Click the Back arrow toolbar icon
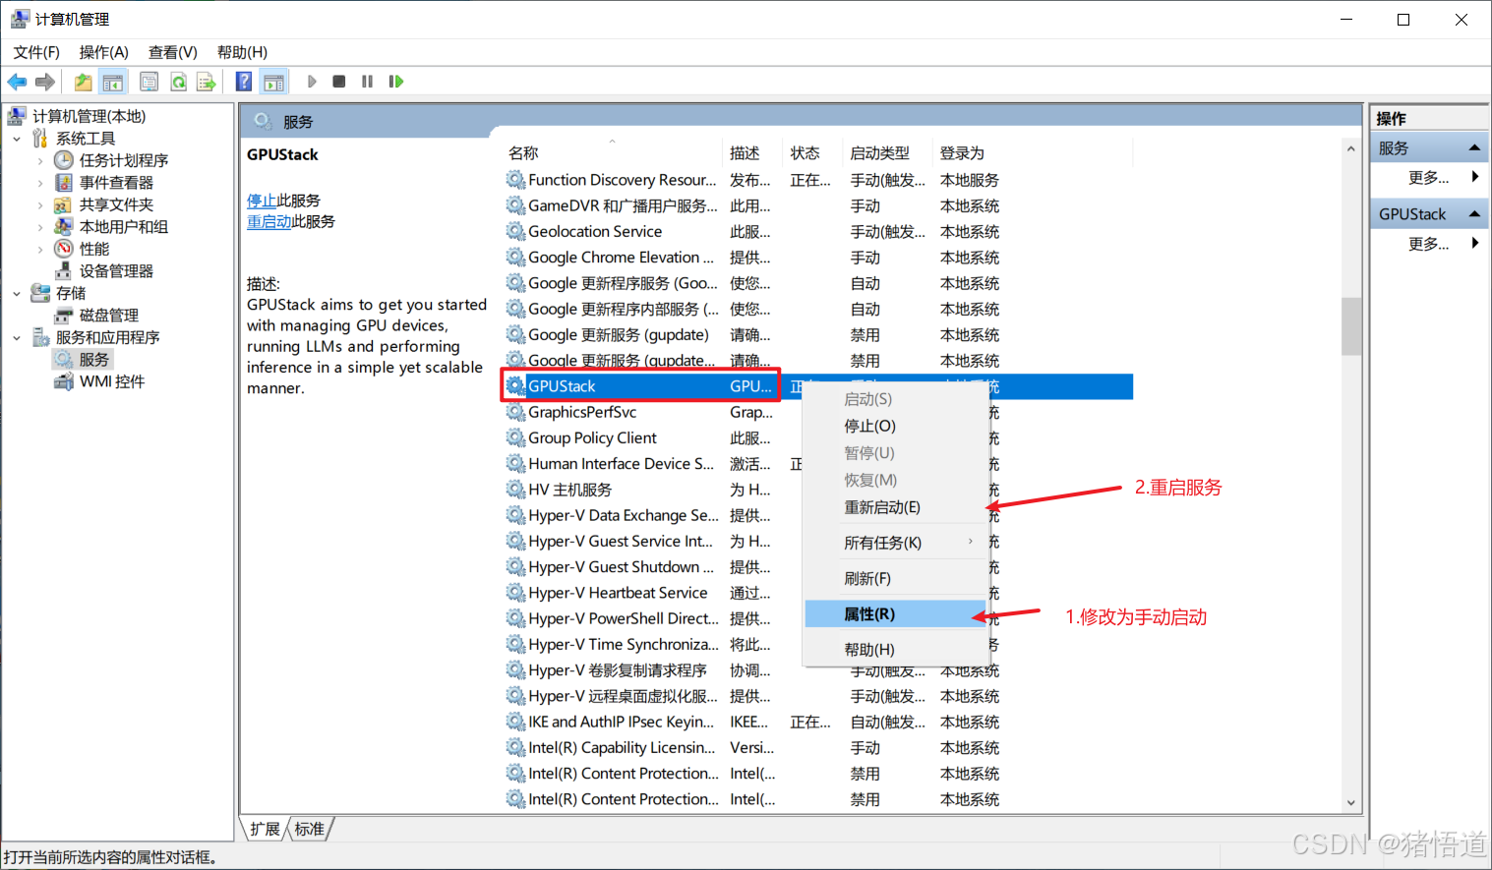Screen dimensions: 1492x870 pos(17,82)
